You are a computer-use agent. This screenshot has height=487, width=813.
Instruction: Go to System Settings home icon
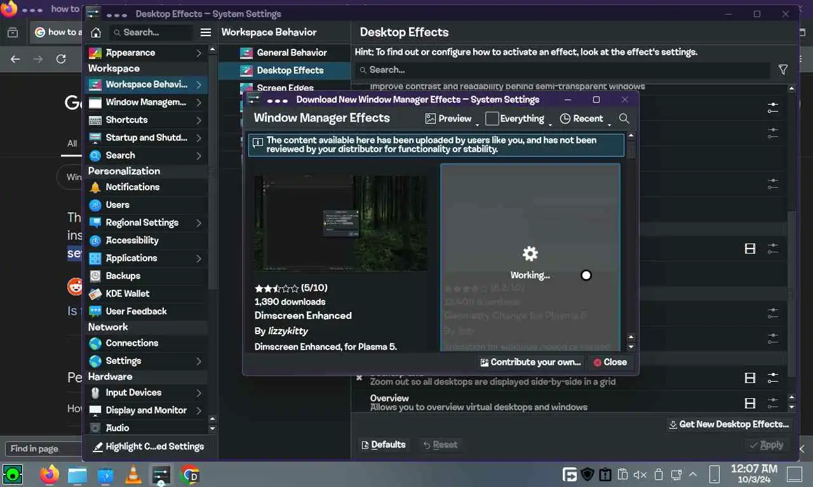point(96,32)
